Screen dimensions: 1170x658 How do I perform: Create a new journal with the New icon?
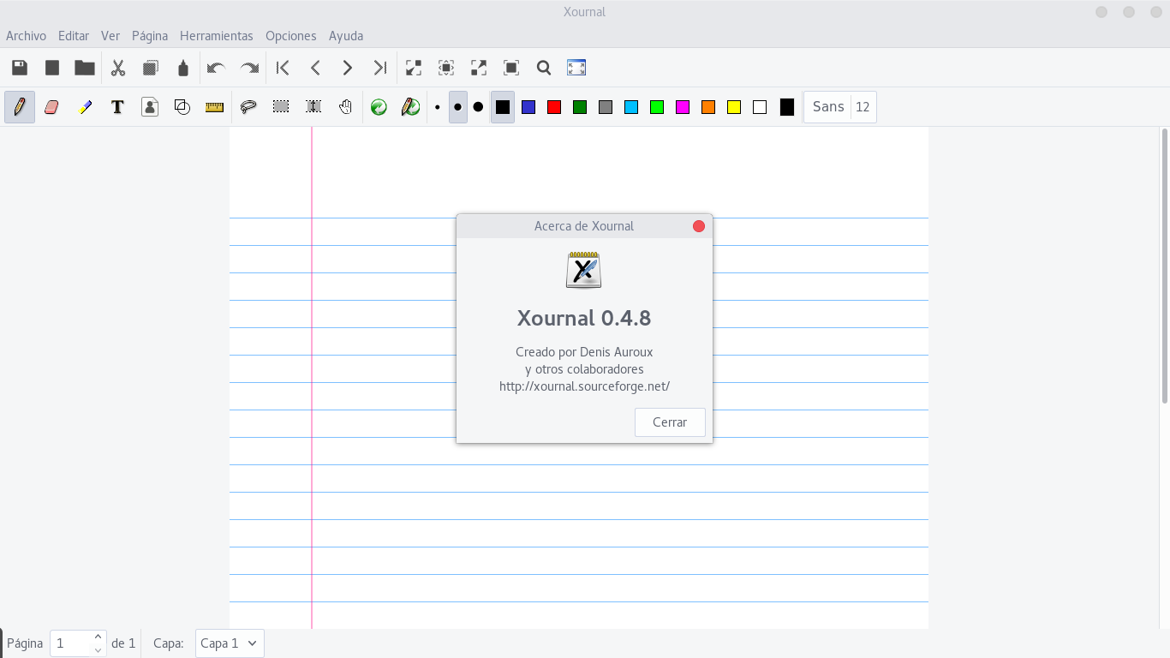(52, 68)
